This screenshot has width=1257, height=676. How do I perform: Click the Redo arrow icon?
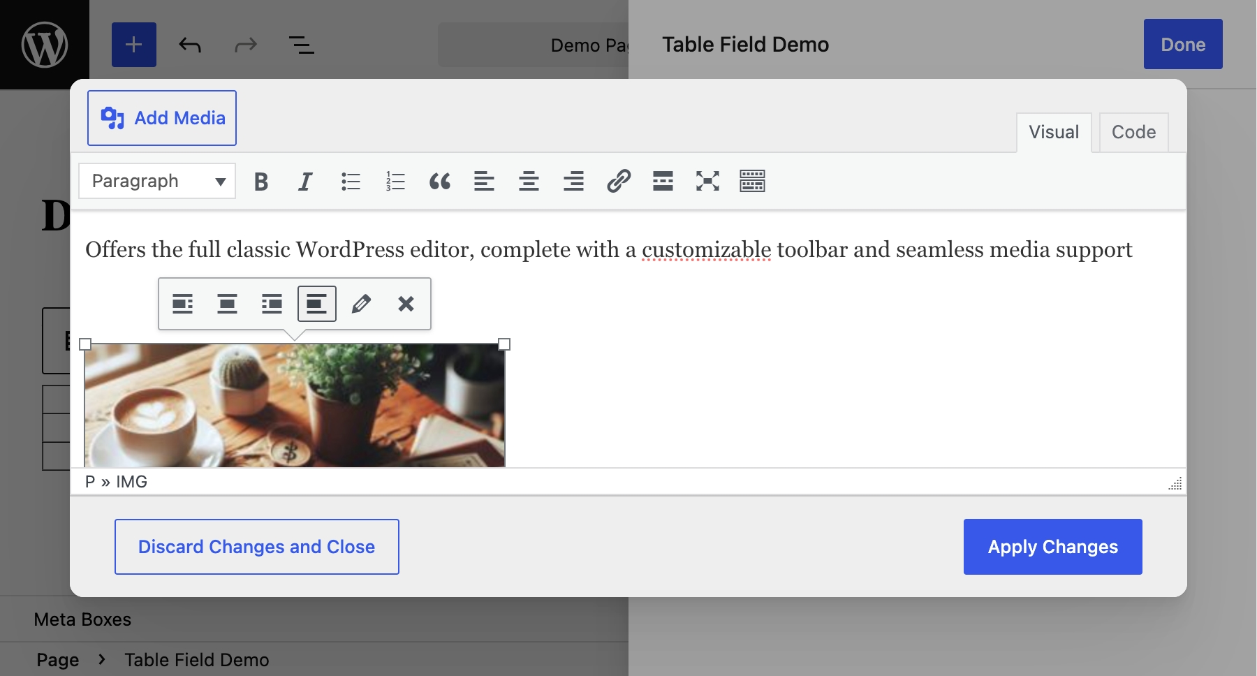coord(246,45)
